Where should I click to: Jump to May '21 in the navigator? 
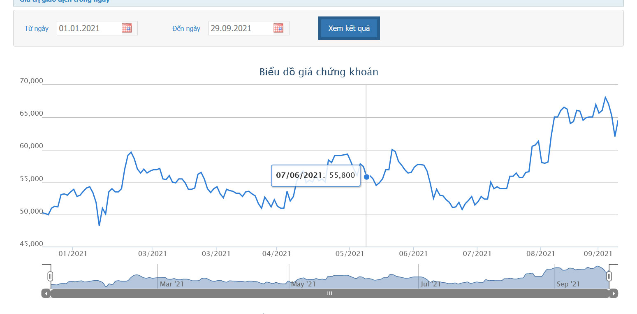(303, 284)
